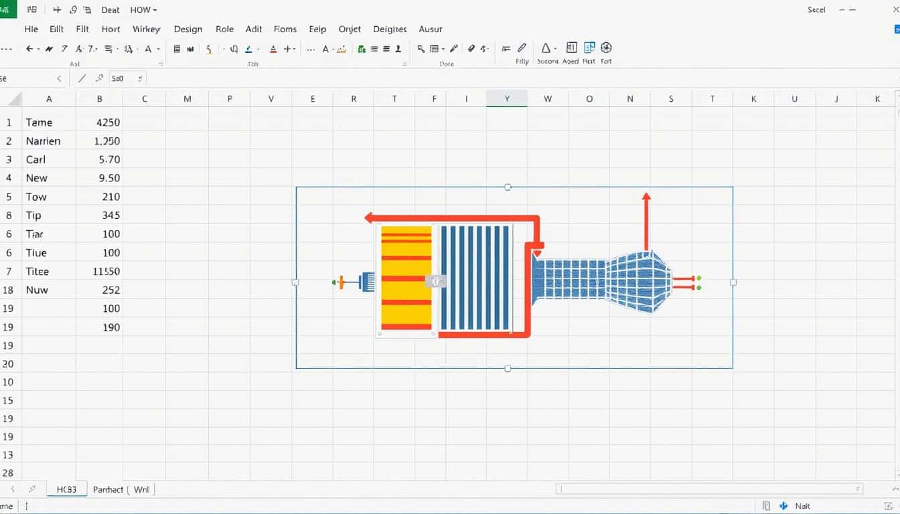Select the cell containing Nuw

(x=49, y=290)
